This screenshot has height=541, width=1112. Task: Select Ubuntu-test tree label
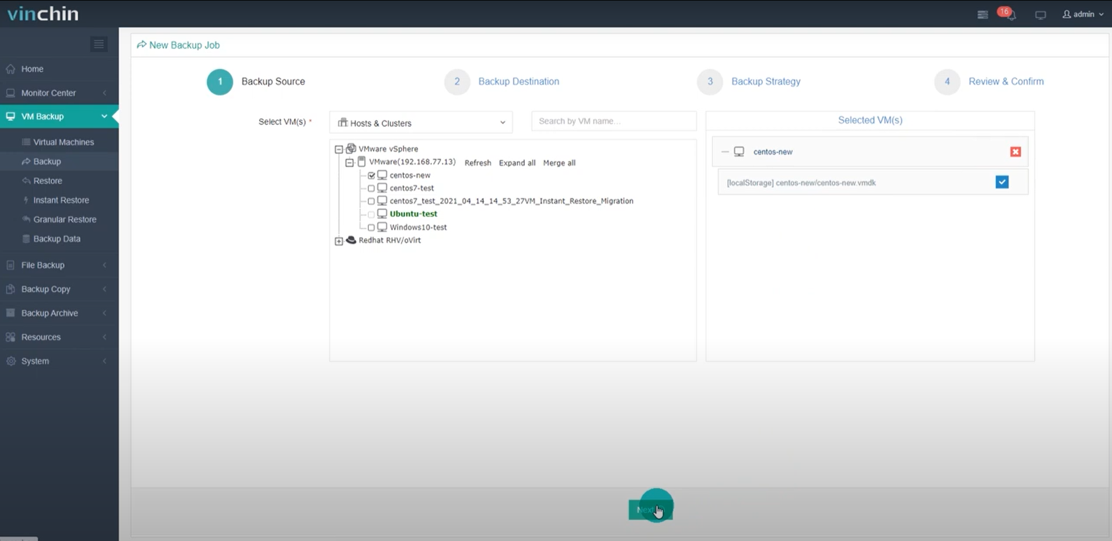point(413,214)
